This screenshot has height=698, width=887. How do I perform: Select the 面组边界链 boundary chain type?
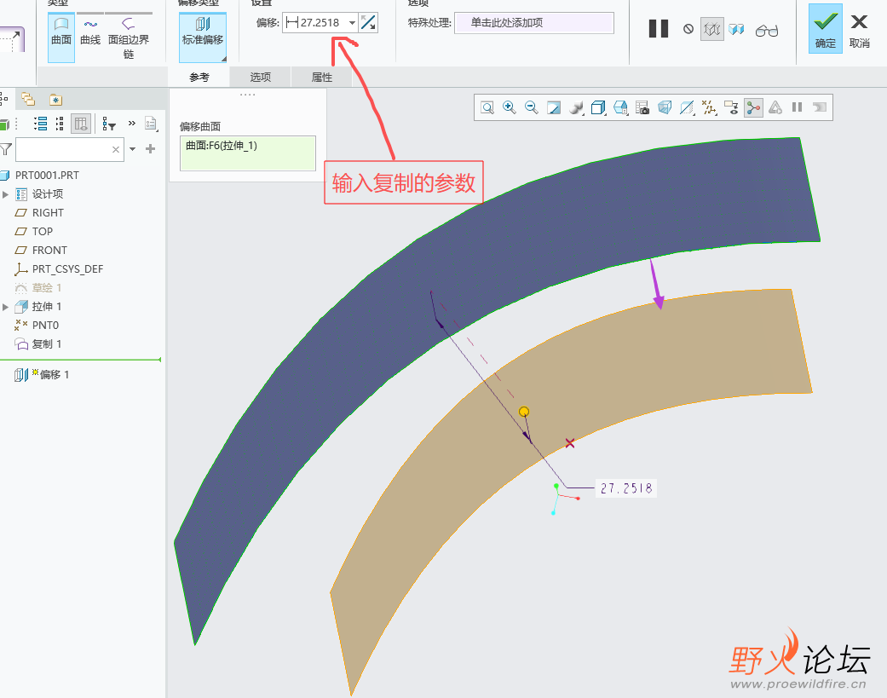tap(129, 38)
